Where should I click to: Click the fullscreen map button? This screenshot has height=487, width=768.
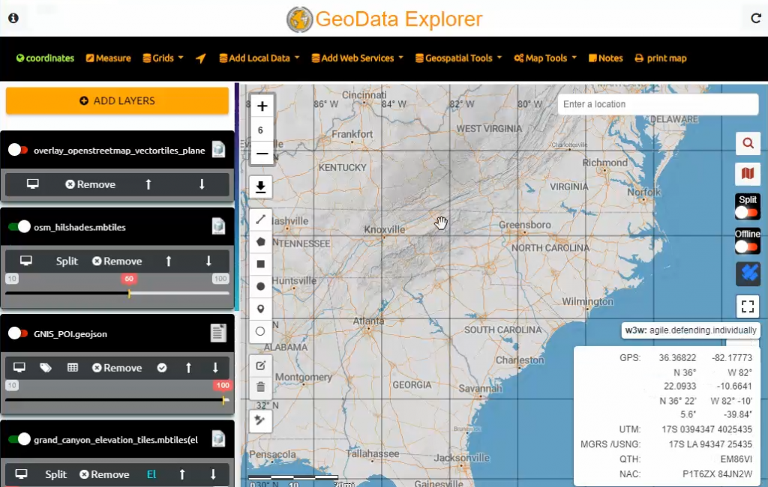click(x=748, y=307)
